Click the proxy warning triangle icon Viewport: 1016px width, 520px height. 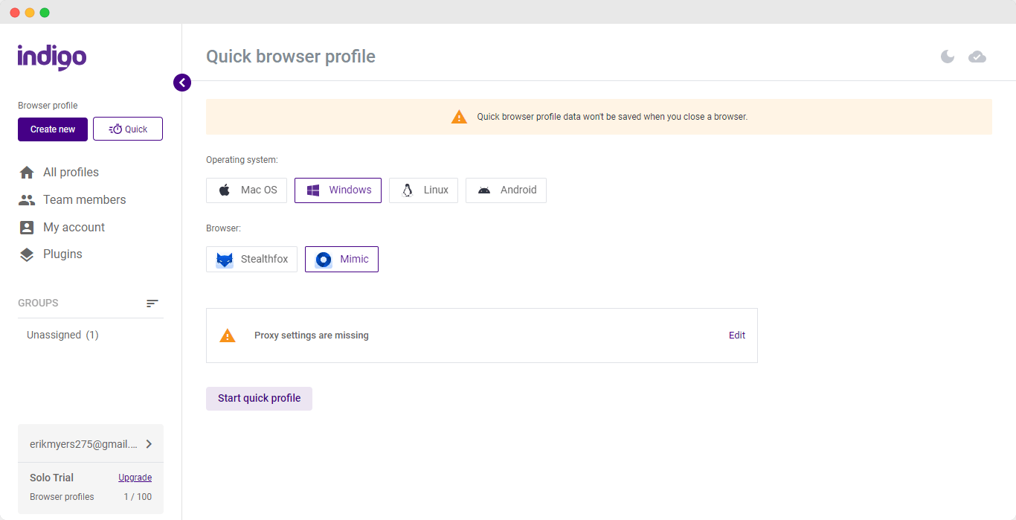pyautogui.click(x=228, y=336)
